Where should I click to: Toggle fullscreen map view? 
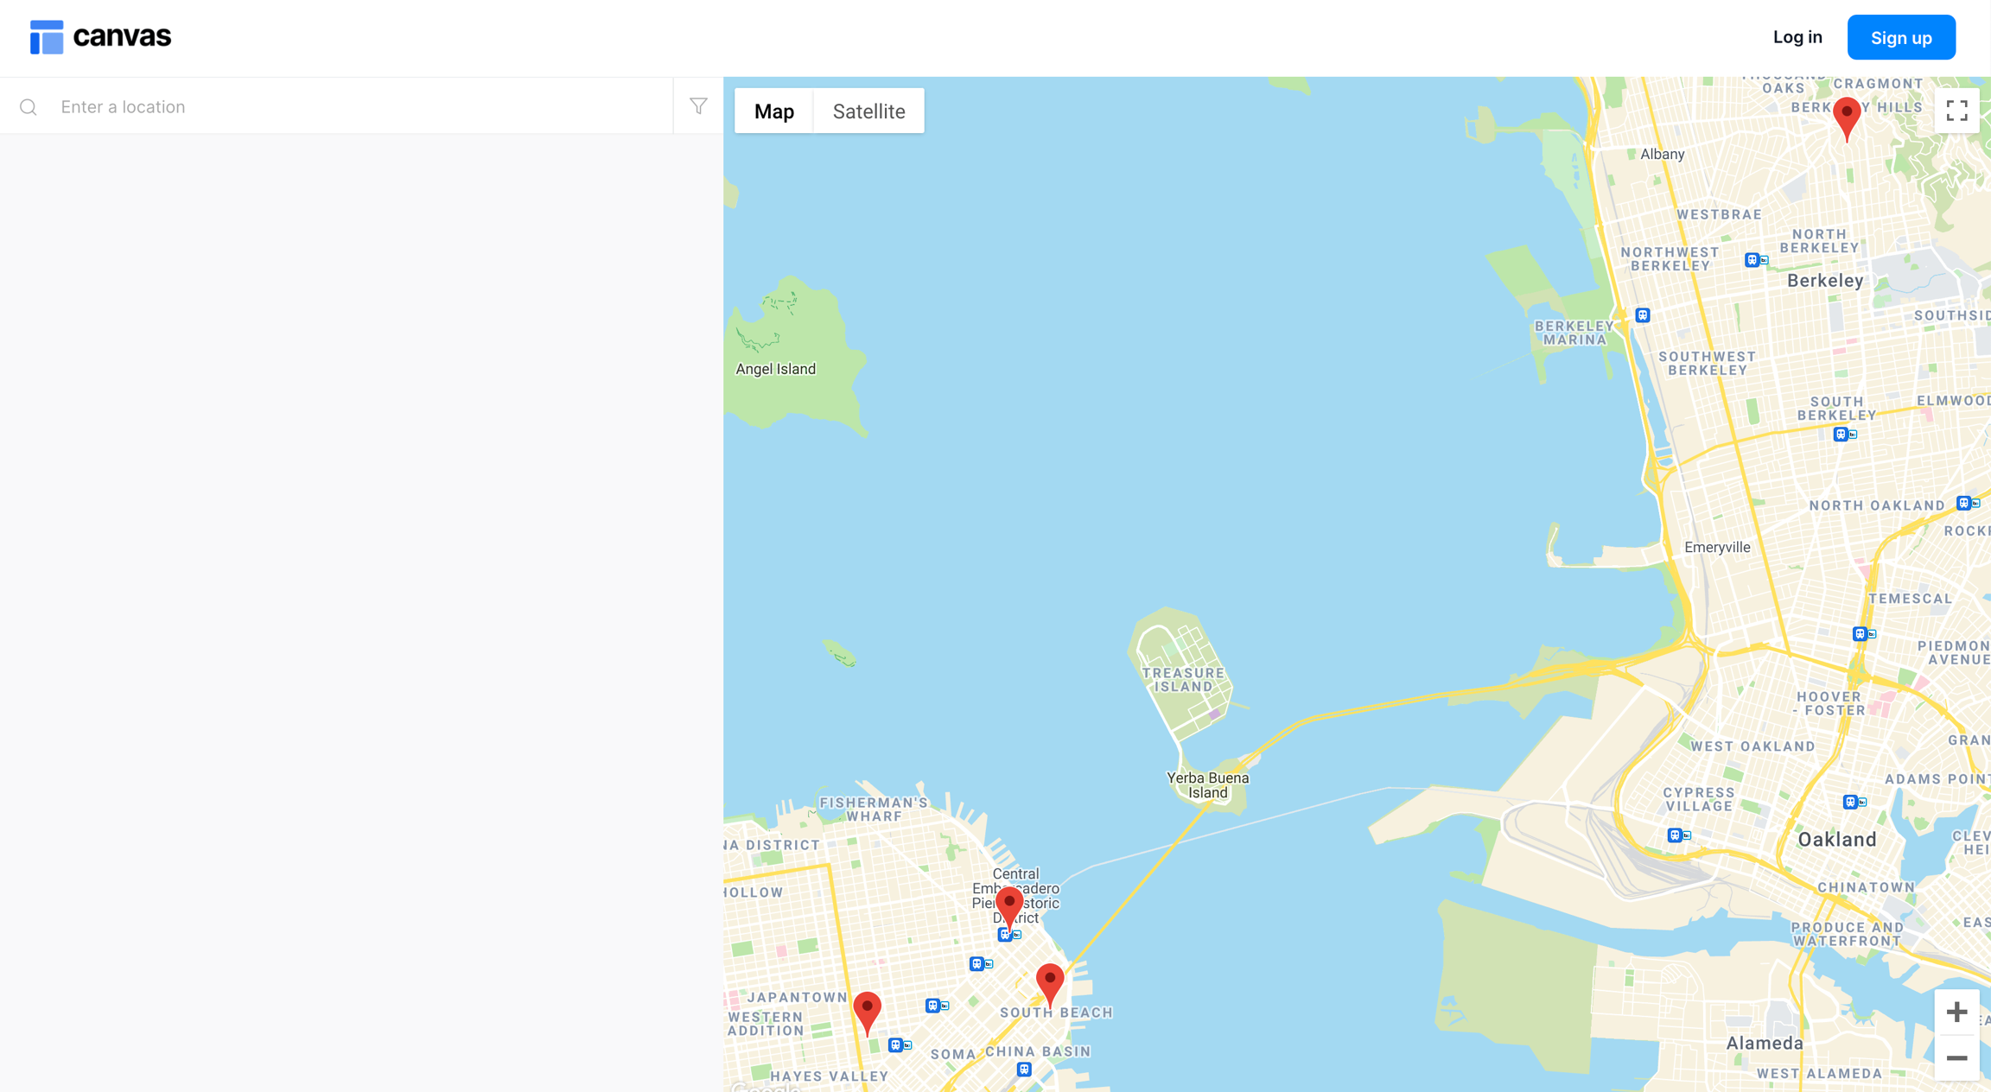point(1956,111)
